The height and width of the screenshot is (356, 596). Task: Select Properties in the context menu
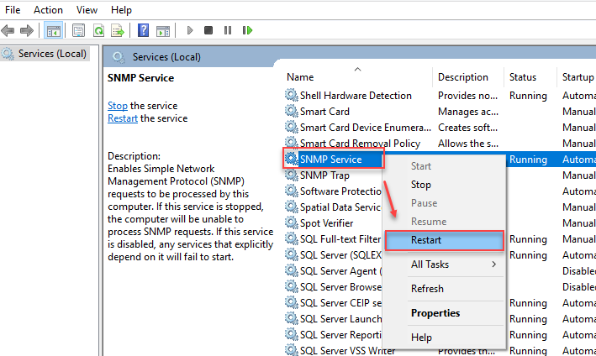tap(435, 313)
